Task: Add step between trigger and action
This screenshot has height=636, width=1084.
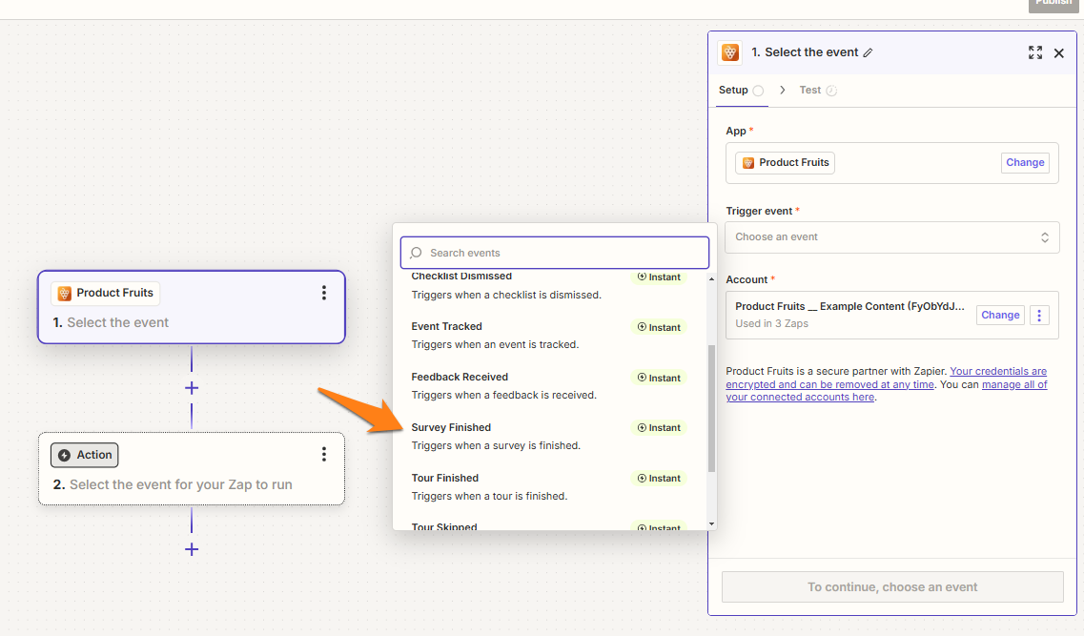Action: pos(192,388)
